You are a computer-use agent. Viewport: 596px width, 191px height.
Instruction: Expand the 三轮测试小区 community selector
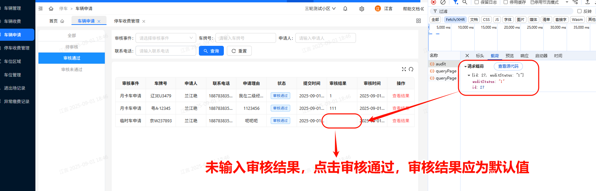click(320, 9)
